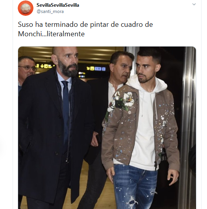
Task: Click the man wearing glasses at photo edge
Action: coord(27,69)
